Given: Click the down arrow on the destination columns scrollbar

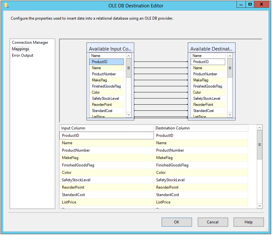Looking at the screenshot, I should pos(230,114).
